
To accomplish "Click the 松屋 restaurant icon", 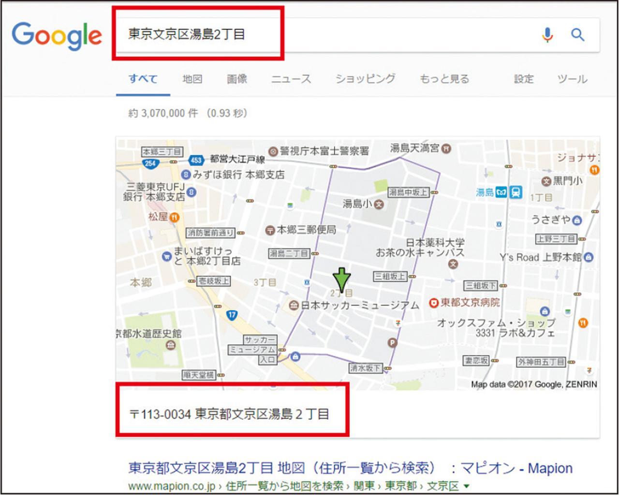I will 174,217.
